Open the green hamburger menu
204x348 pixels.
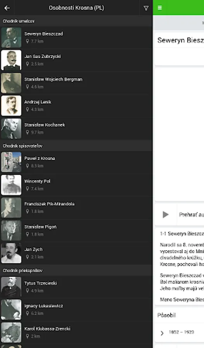(159, 8)
